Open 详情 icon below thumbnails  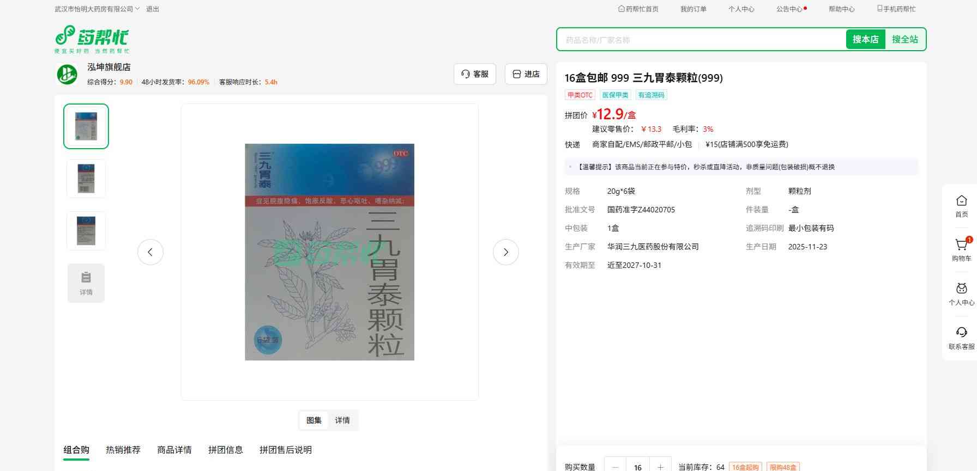(x=86, y=283)
